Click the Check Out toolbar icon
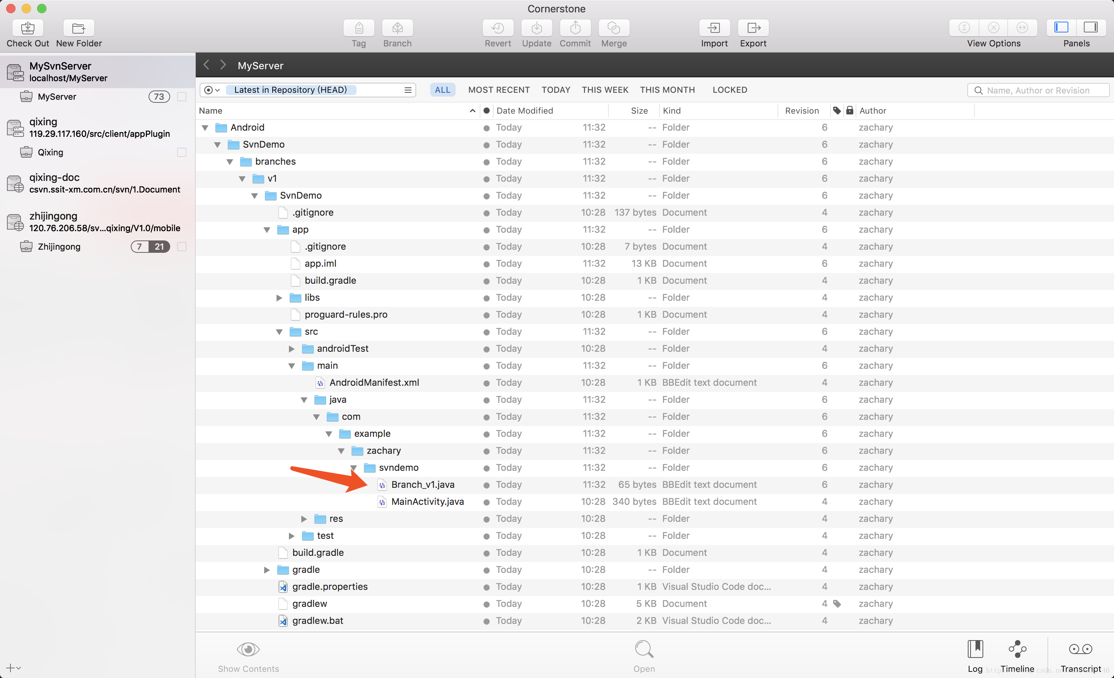1114x678 pixels. 27,28
